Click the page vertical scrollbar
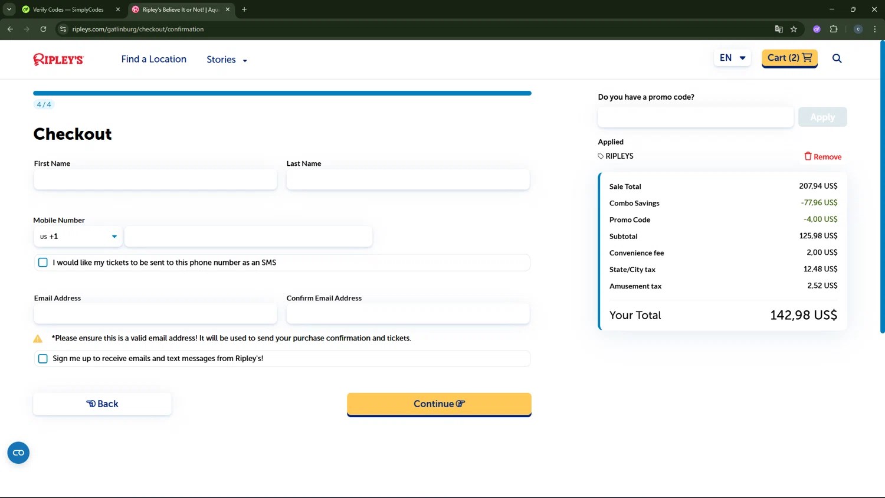Screen dimensions: 885x498 882,186
